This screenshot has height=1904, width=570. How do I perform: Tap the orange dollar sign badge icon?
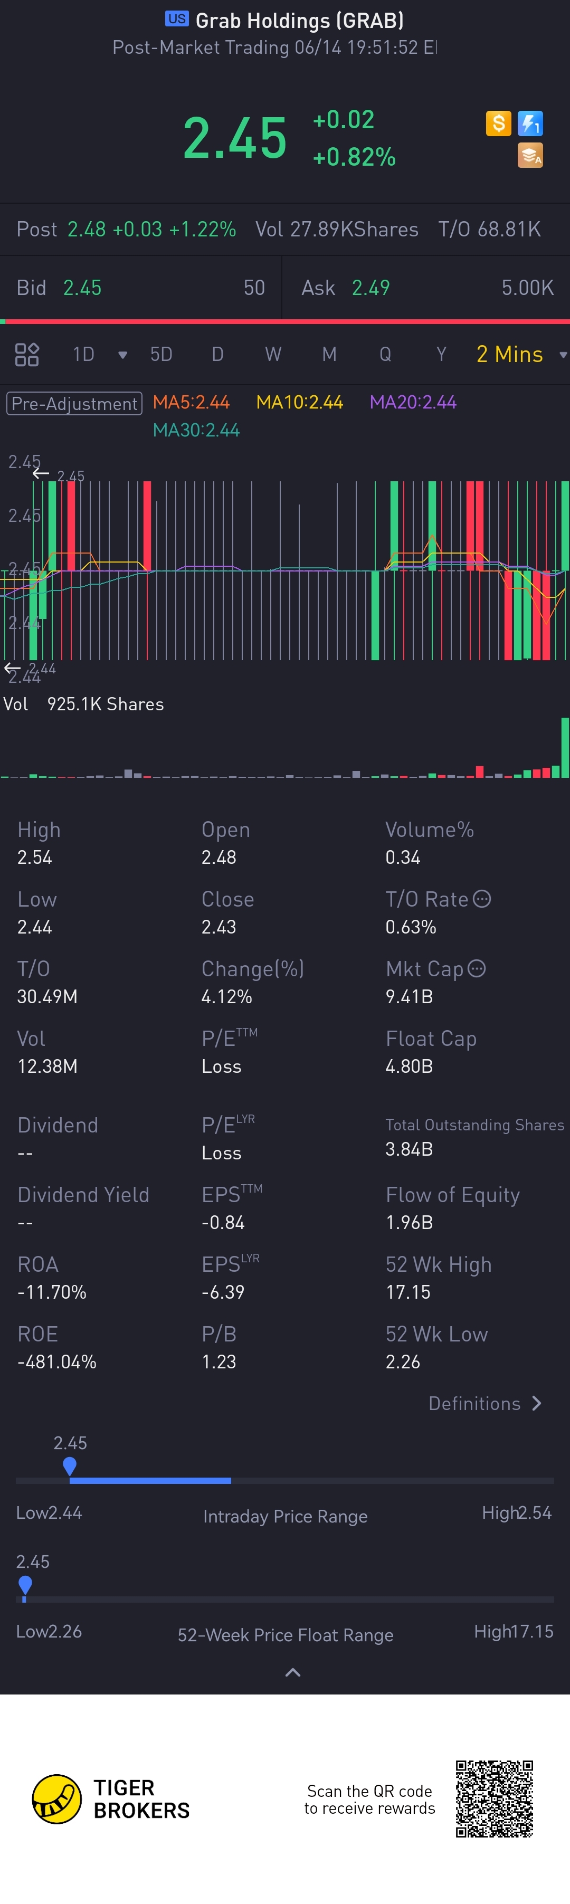[498, 123]
